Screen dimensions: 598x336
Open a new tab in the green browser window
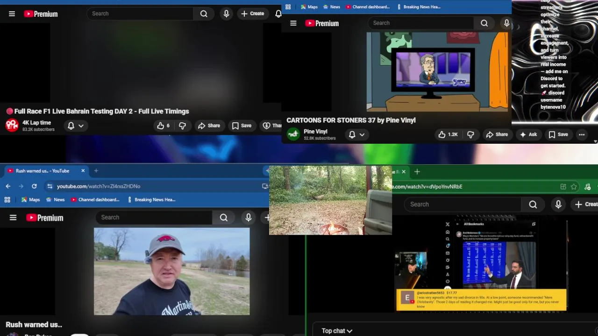point(417,172)
